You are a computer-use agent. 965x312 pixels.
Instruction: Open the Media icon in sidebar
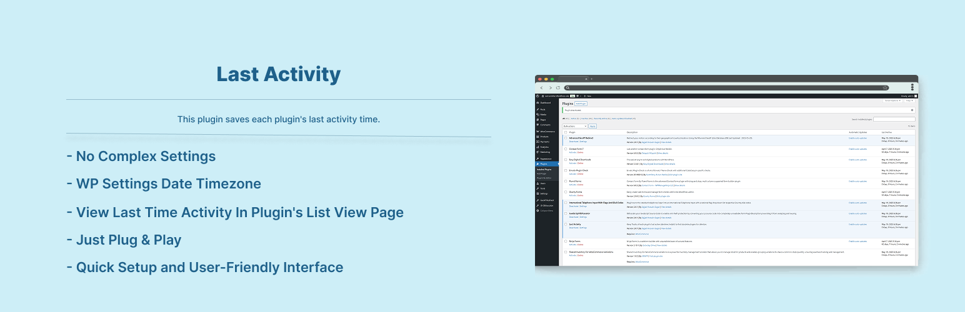[x=537, y=115]
